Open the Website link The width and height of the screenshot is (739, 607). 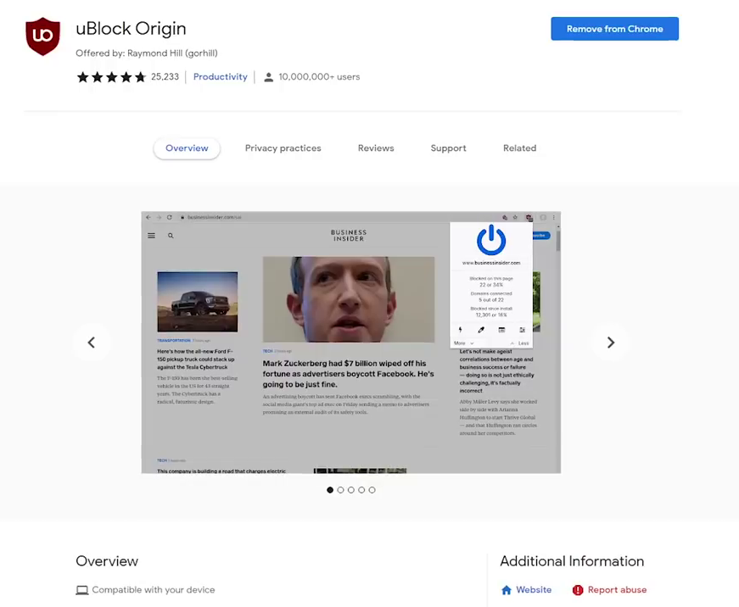tap(534, 589)
